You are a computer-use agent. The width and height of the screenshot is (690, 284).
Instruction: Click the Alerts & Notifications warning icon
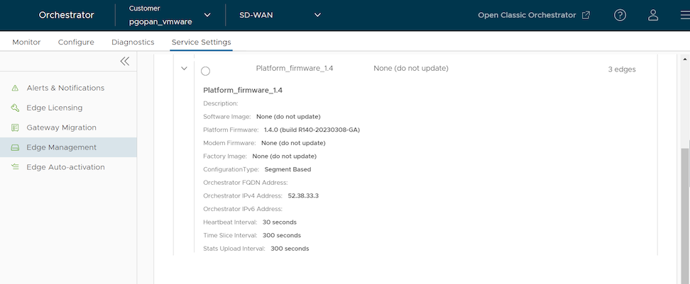(x=15, y=89)
